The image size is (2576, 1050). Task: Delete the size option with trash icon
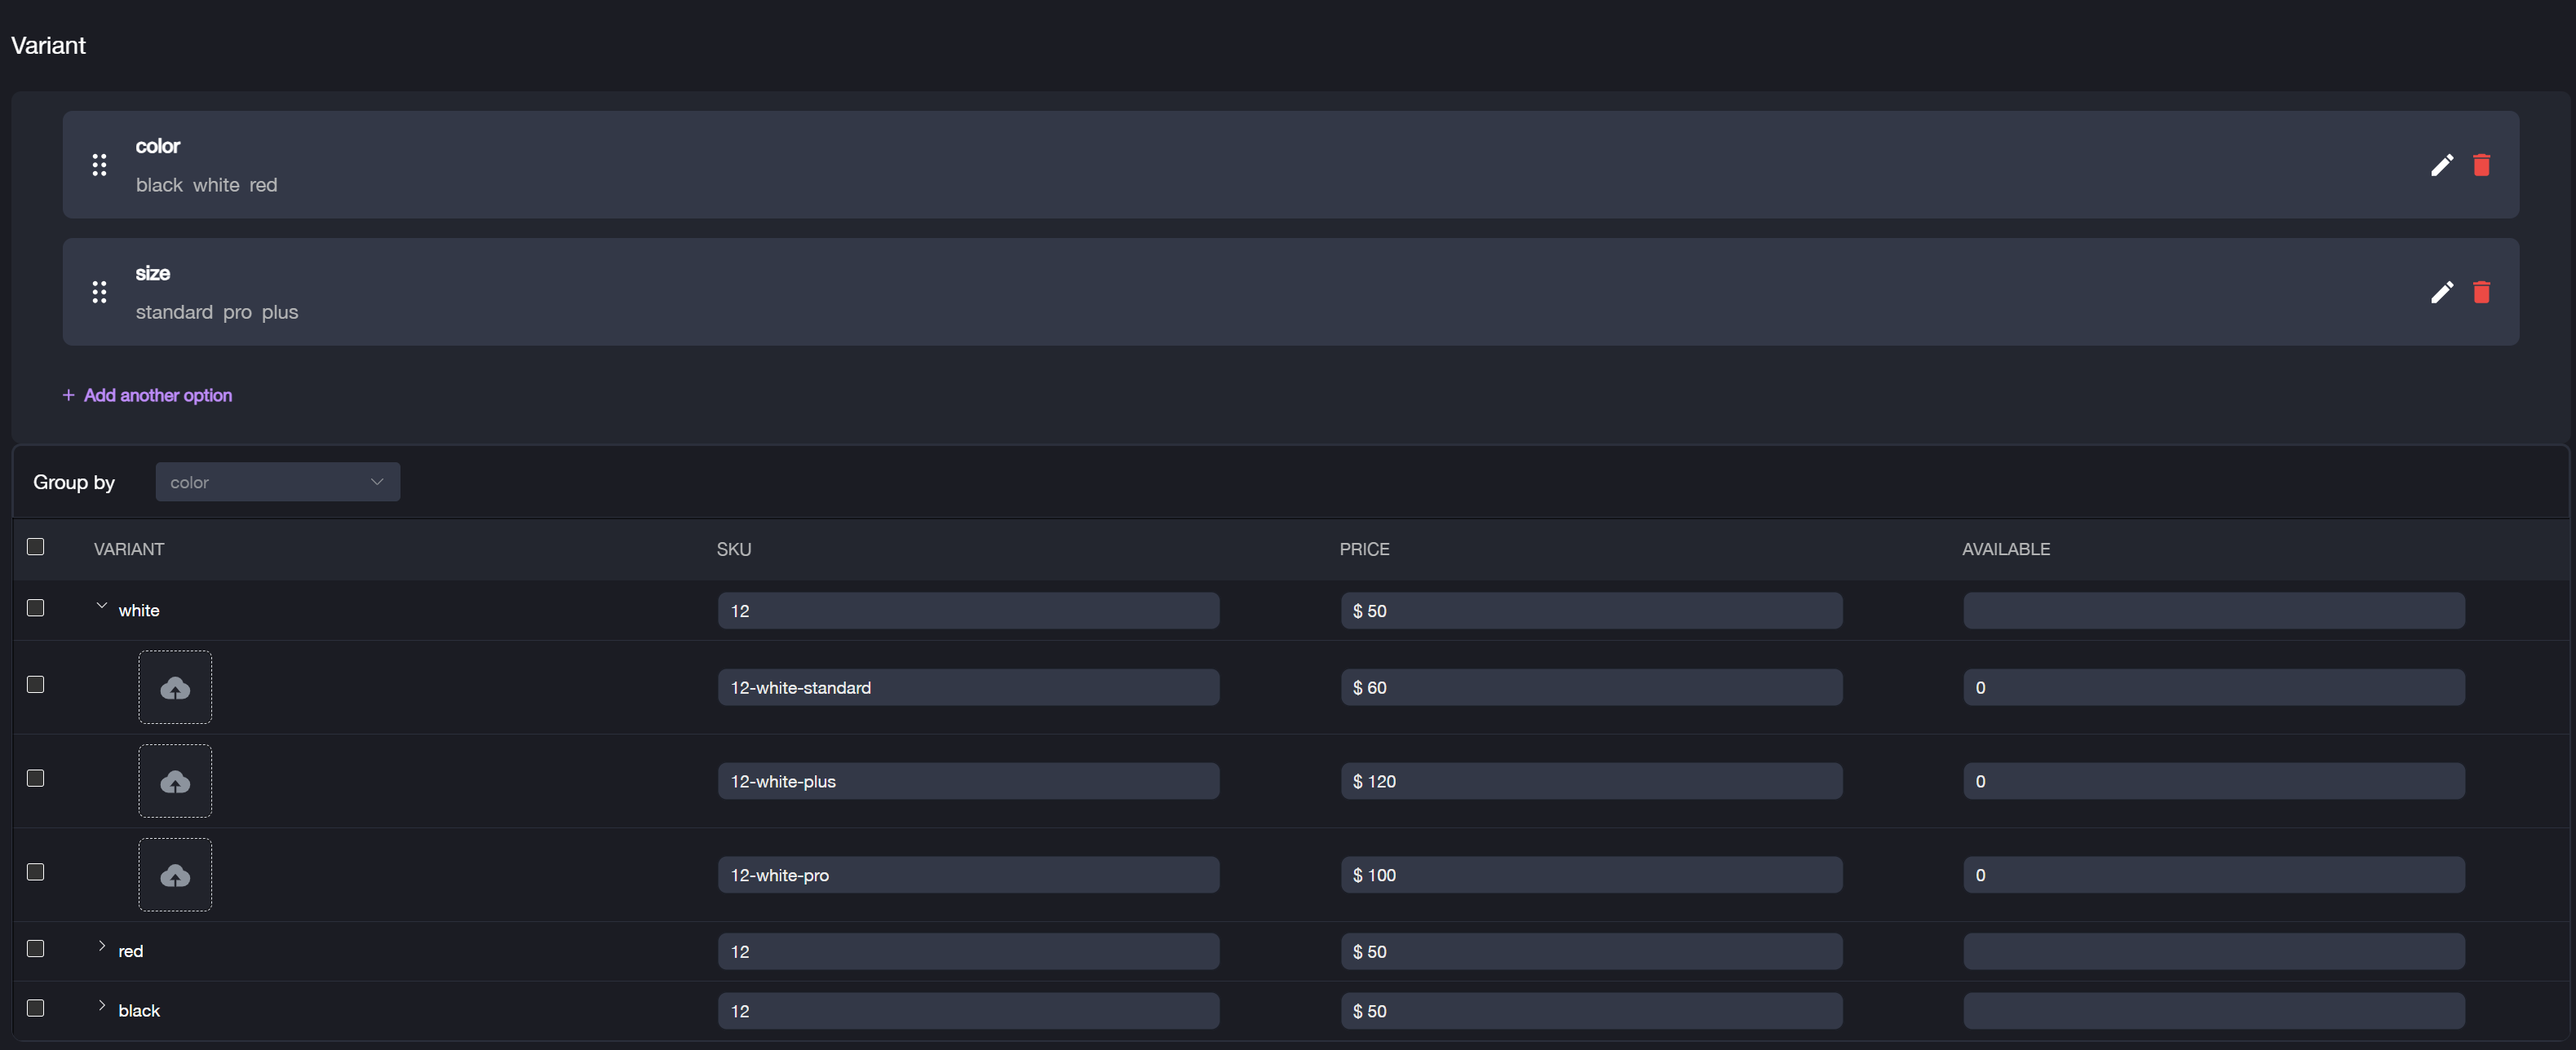[2481, 292]
